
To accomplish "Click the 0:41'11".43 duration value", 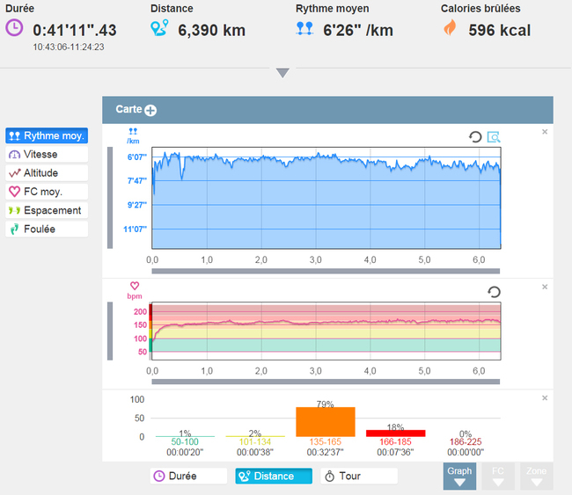I will (x=75, y=30).
